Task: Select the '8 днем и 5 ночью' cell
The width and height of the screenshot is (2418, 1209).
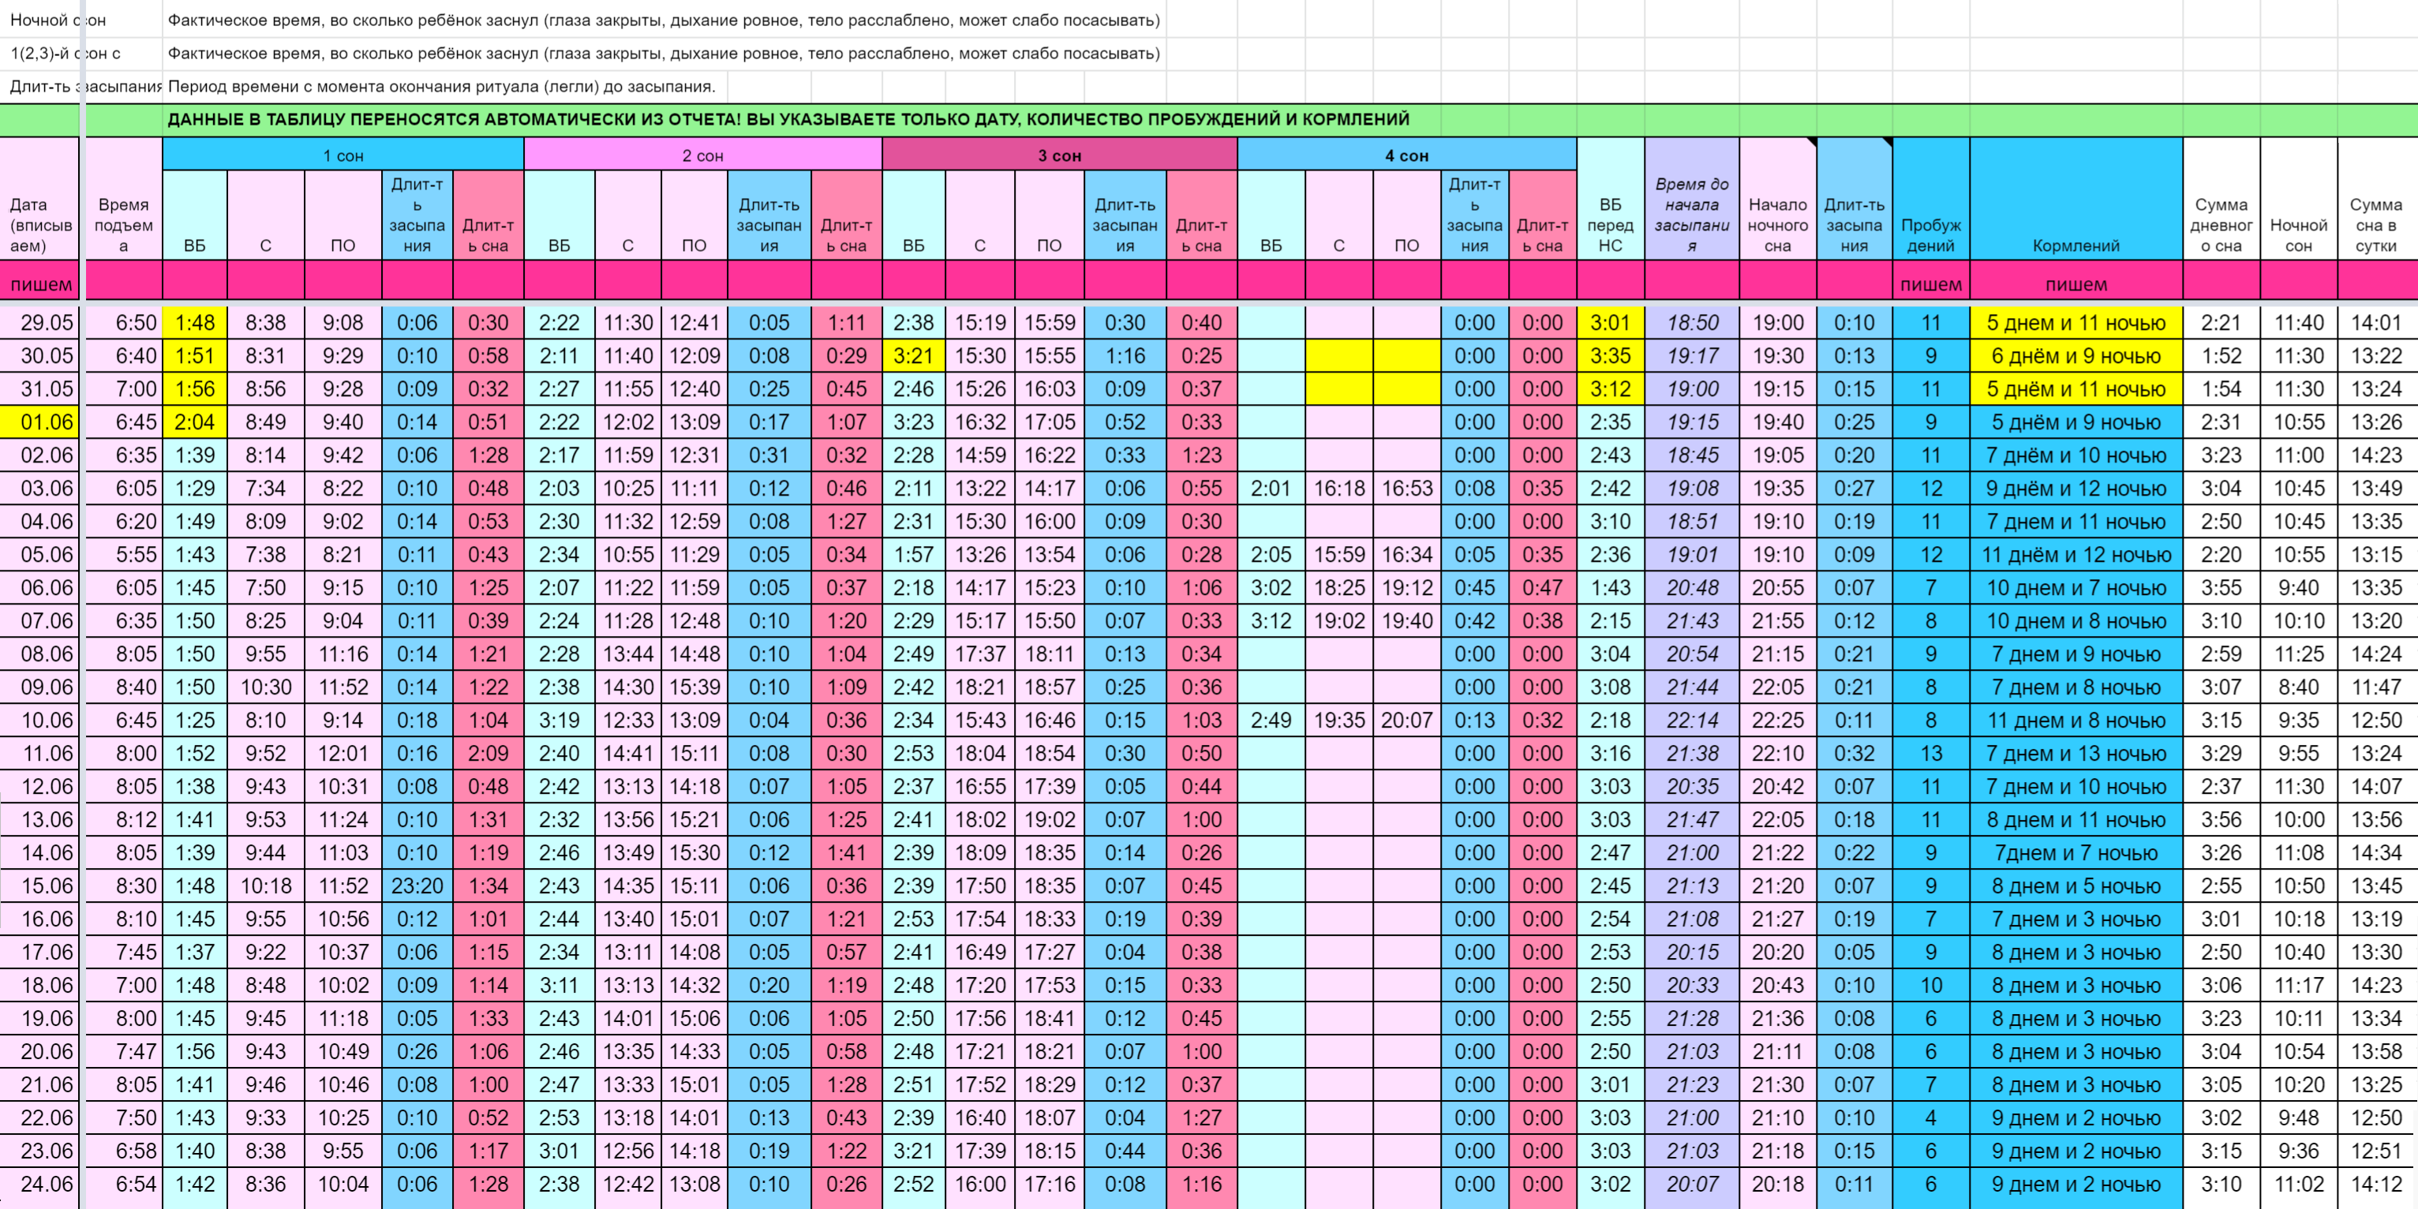Action: click(x=2076, y=886)
